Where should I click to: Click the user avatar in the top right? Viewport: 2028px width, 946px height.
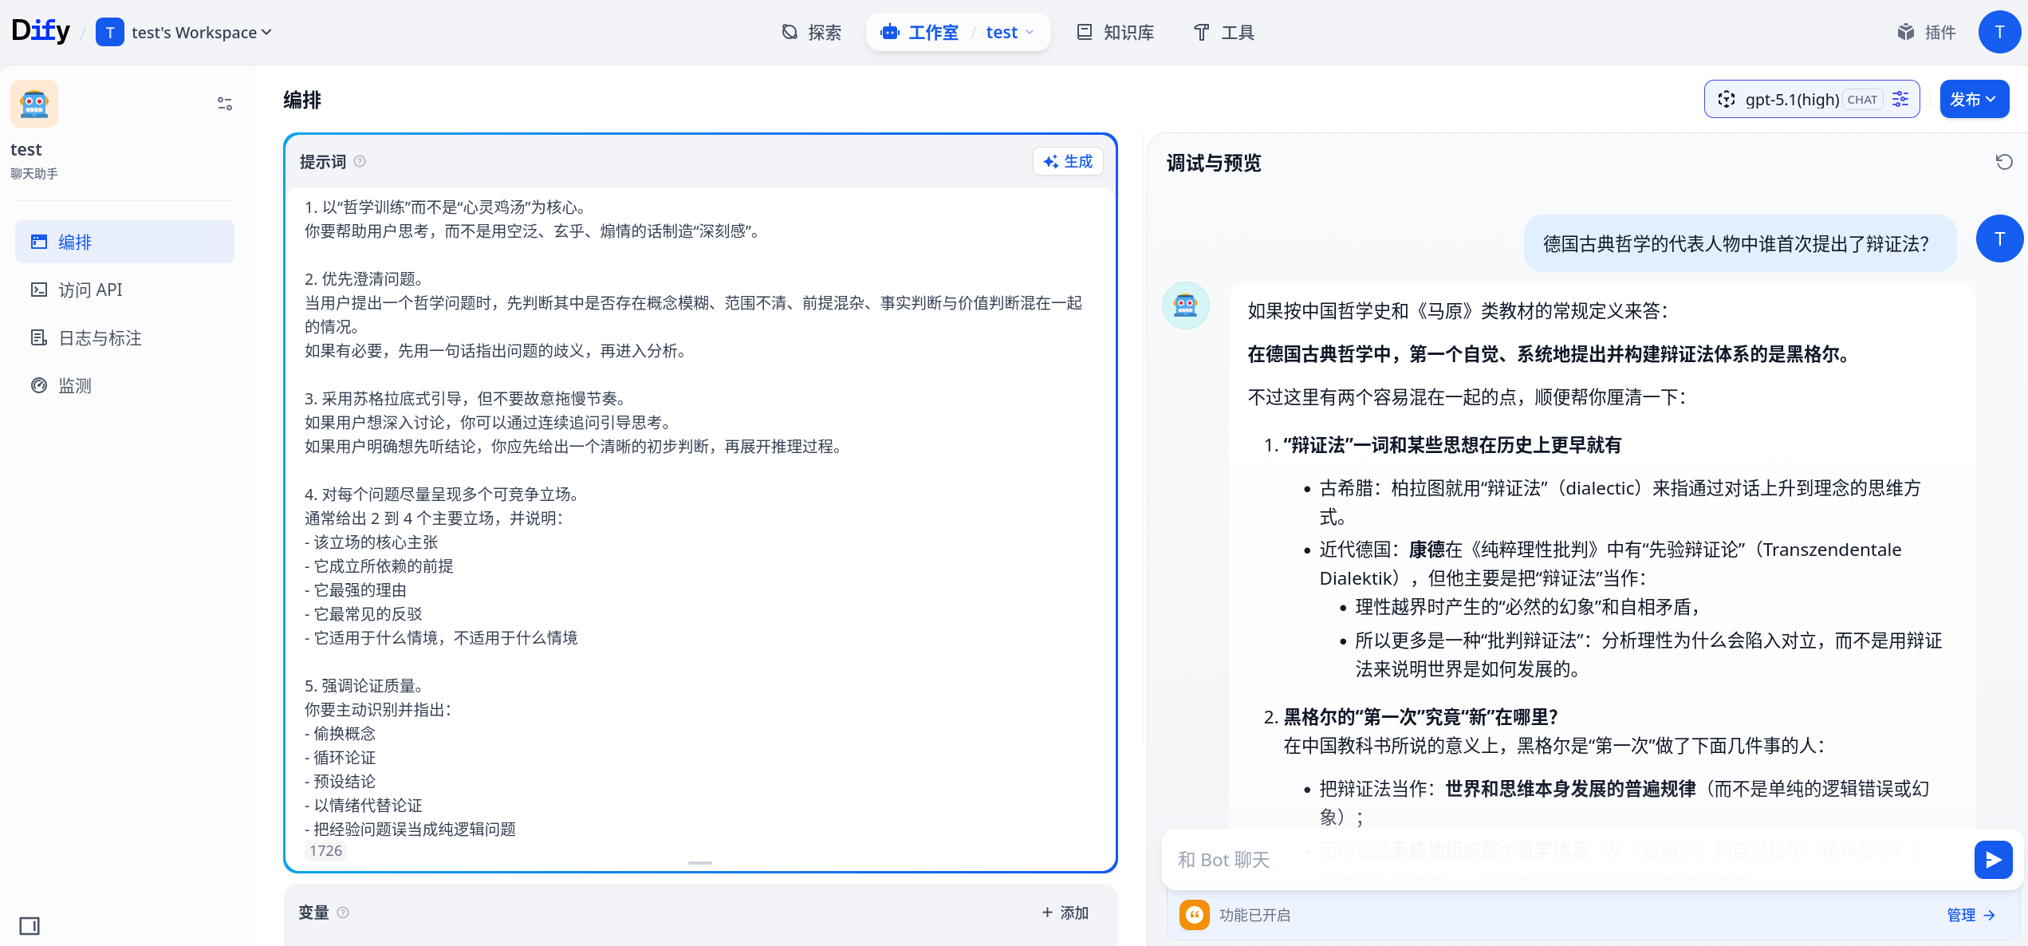1999,32
